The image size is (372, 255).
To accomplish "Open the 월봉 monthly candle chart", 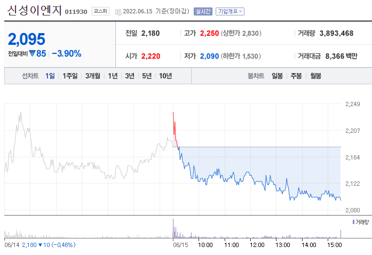I will pos(315,76).
